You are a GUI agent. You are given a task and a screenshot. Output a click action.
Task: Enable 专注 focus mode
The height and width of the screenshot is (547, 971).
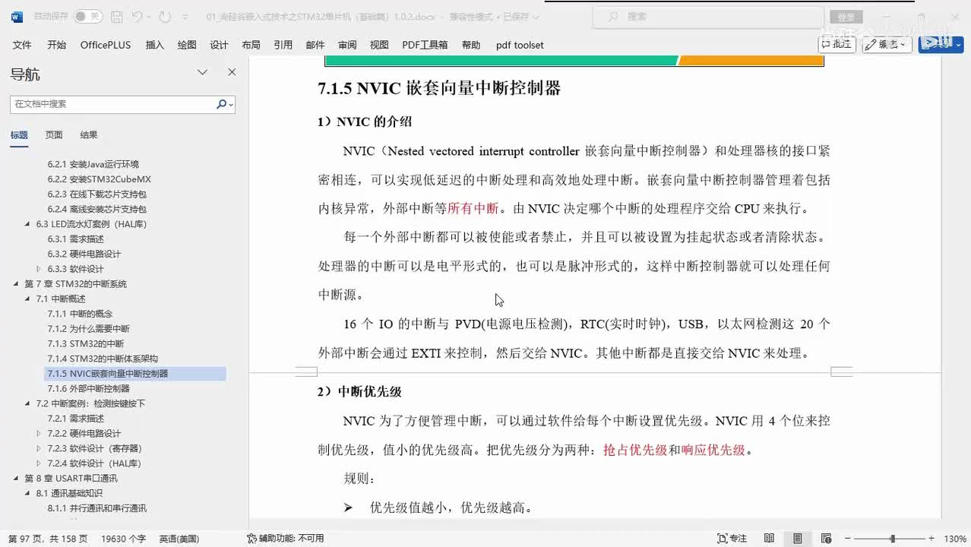pos(732,539)
